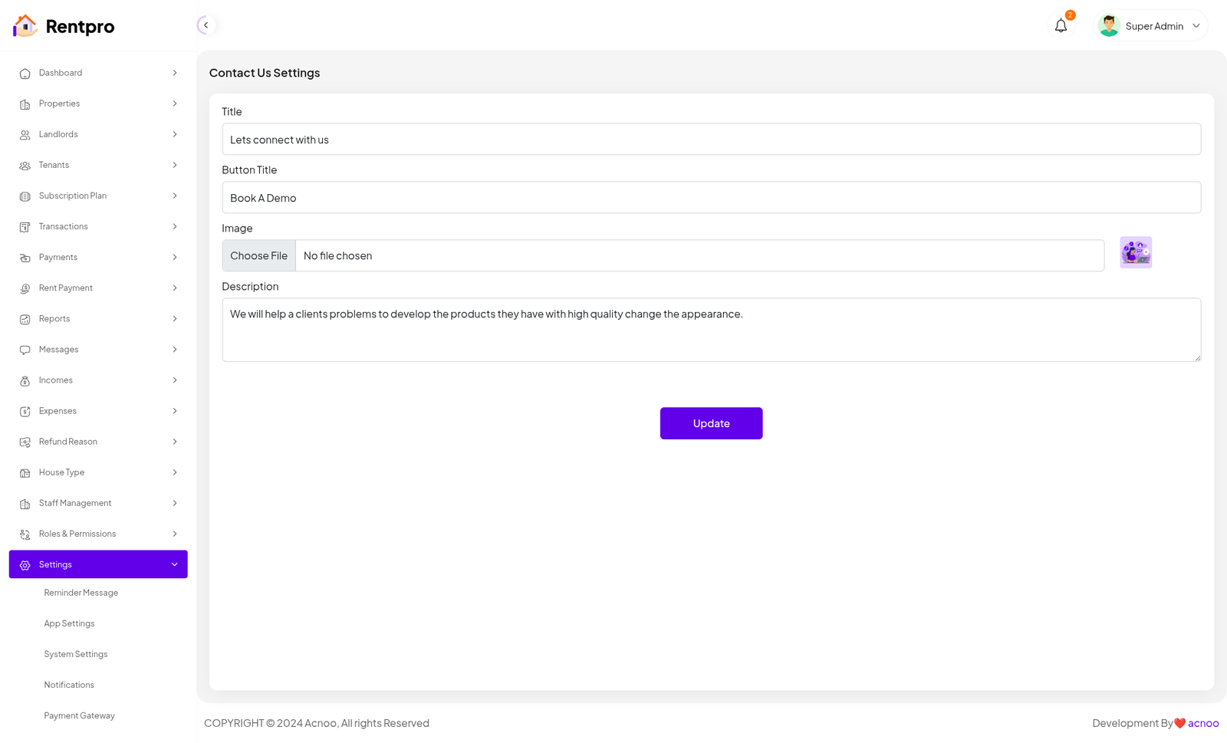The image size is (1227, 743).
Task: Click the notification bell icon
Action: [x=1061, y=26]
